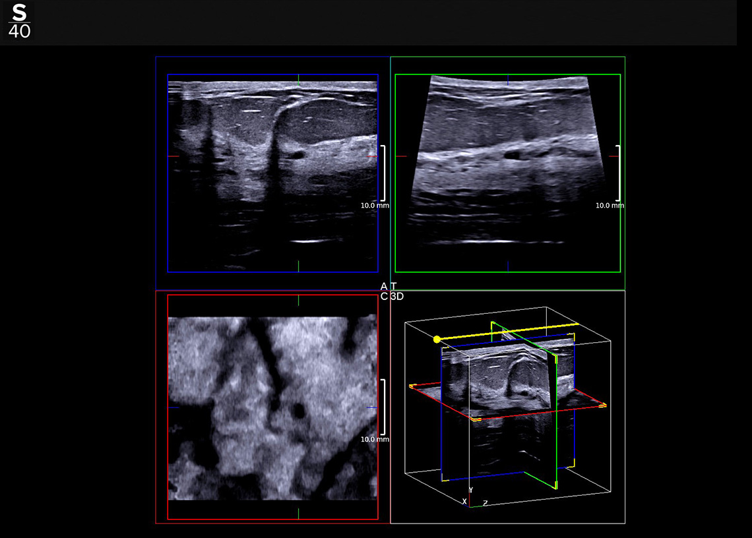Click the yellow line in the 3D cube
The height and width of the screenshot is (538, 752).
509,332
